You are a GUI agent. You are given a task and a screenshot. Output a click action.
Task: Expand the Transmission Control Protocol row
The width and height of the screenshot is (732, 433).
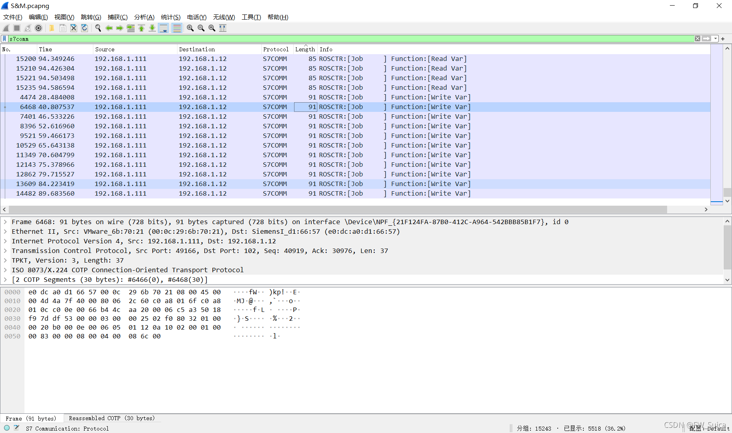tap(5, 251)
